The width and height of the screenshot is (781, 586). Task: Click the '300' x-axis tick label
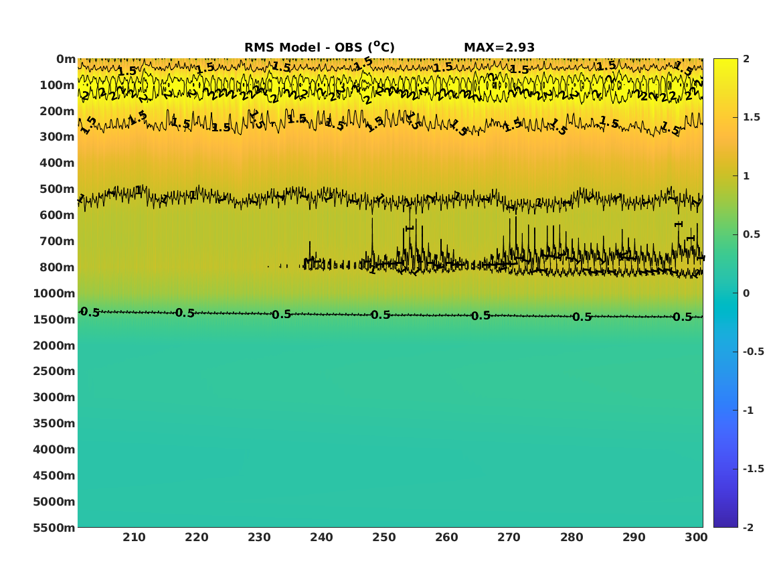pos(696,537)
